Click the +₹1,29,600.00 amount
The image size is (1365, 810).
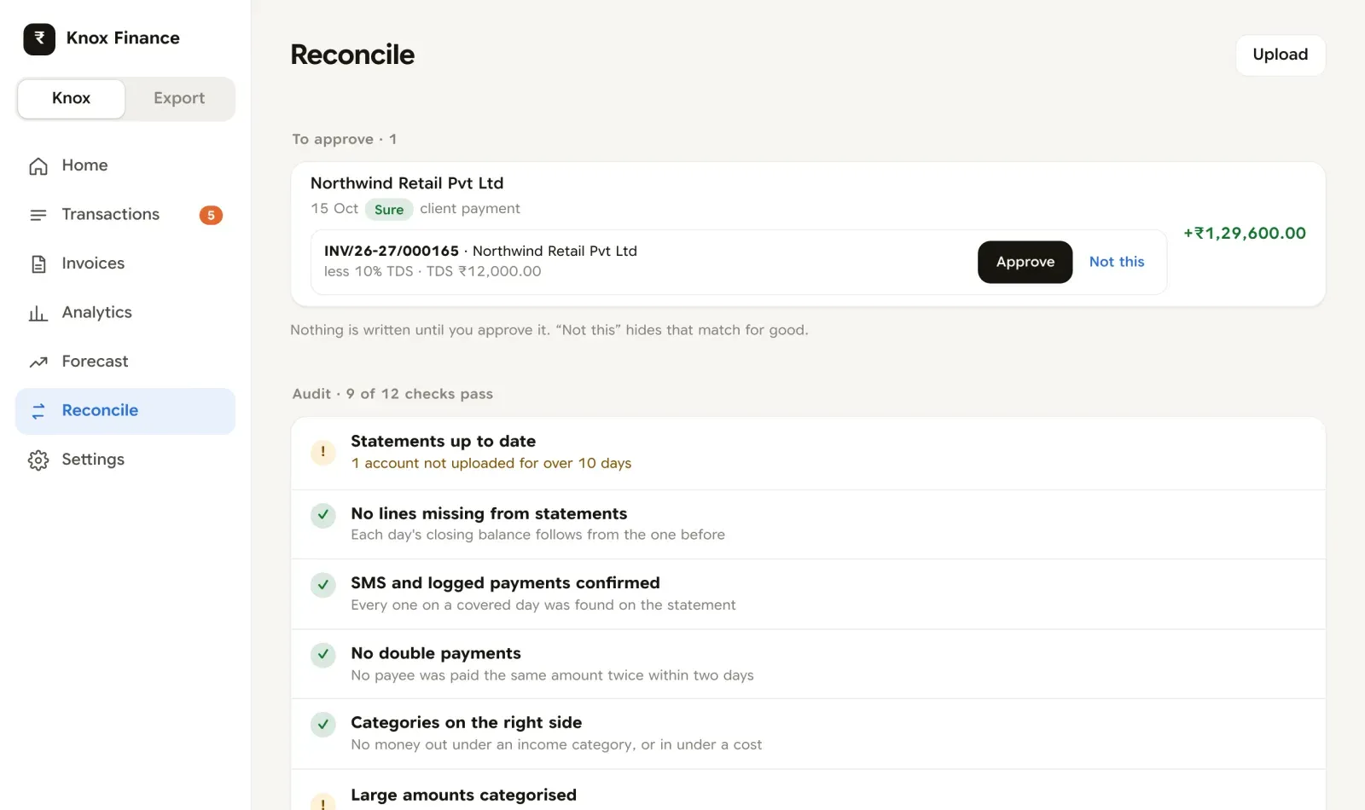pyautogui.click(x=1244, y=234)
